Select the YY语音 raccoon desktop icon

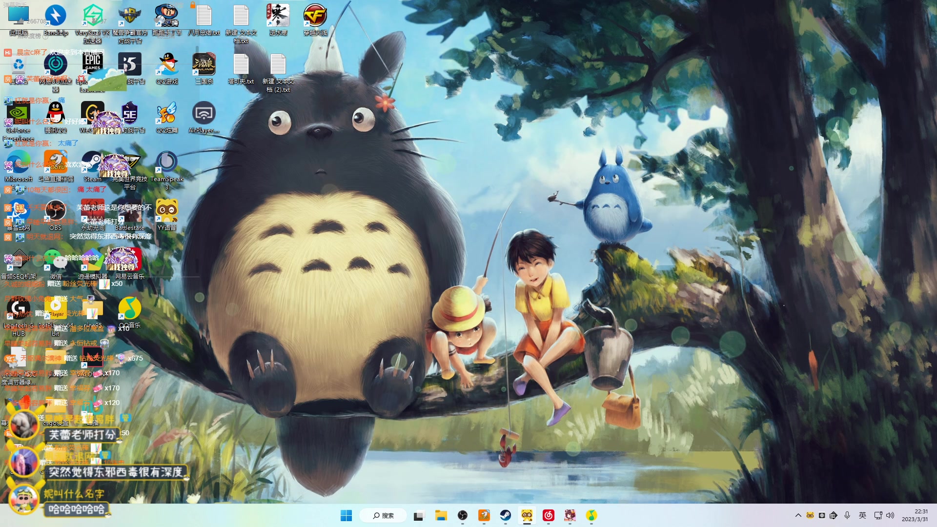(166, 215)
